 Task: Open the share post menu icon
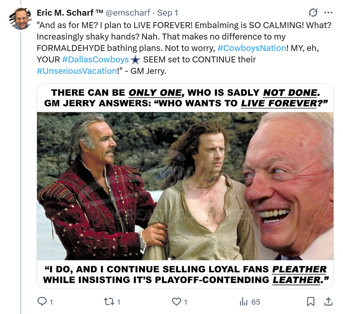[x=328, y=302]
